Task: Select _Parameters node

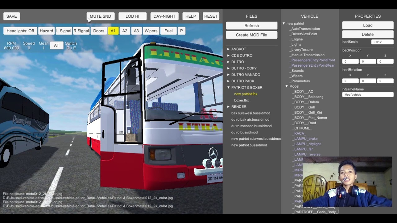Action: (x=300, y=81)
